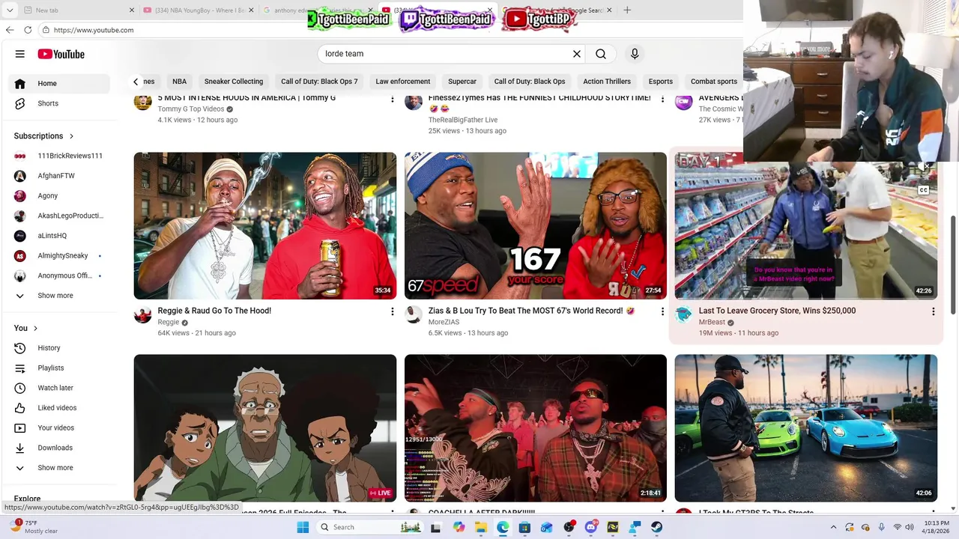Open more options for Last To Leave Grocery Store
959x539 pixels.
point(933,311)
